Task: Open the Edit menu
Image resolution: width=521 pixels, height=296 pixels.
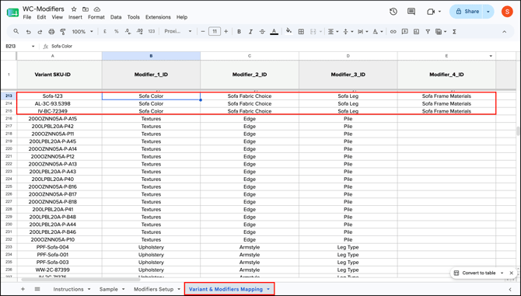Action: tap(41, 17)
